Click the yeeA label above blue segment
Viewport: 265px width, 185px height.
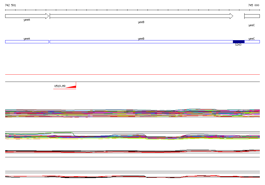[27, 39]
